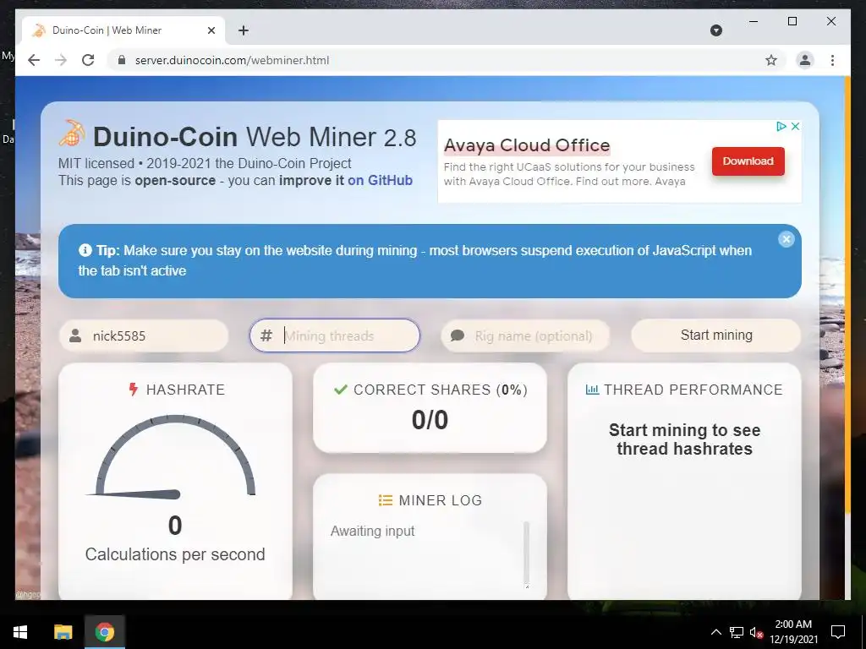Screen dimensions: 866x649
Task: Click the speech bubble rig name icon
Action: (x=458, y=335)
